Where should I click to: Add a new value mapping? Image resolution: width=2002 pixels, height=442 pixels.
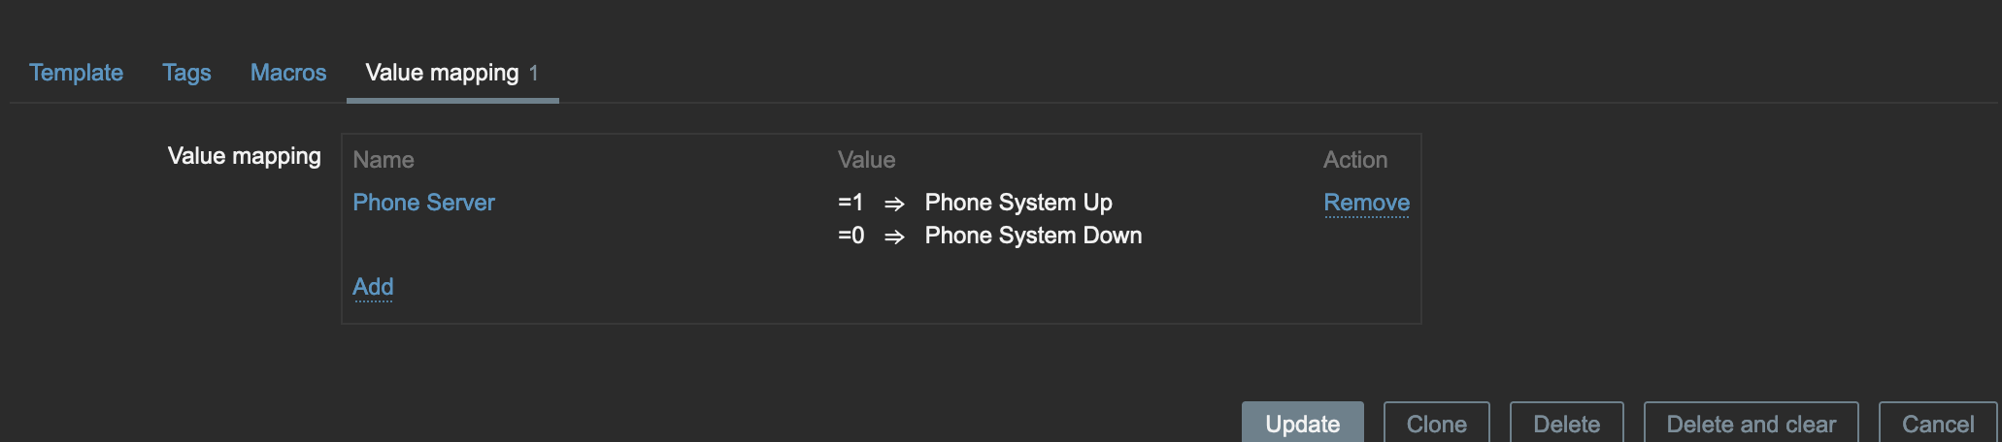[x=373, y=287]
